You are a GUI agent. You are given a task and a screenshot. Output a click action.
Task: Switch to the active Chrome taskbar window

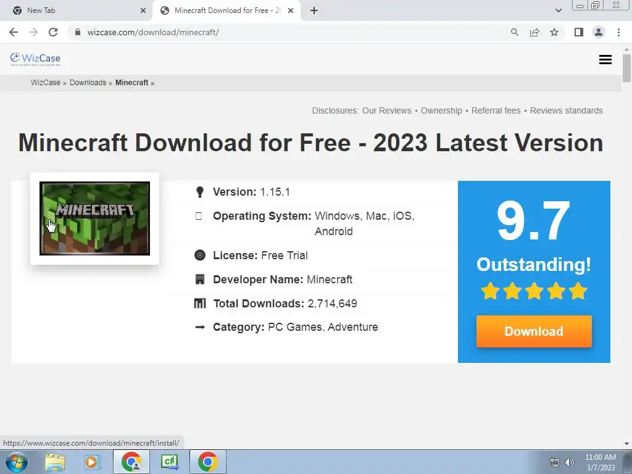click(208, 462)
